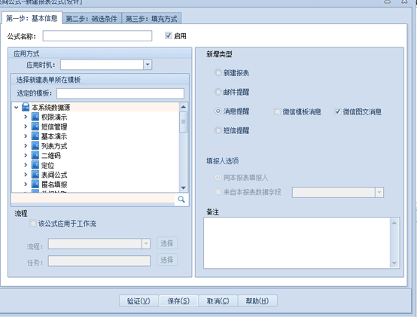
Task: Select 来自本报表数据字段 radio option
Action: (218, 191)
